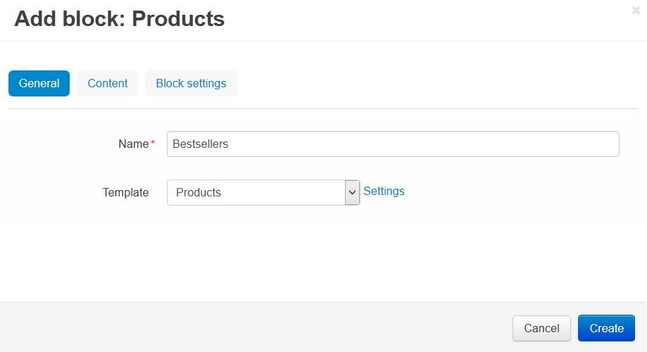Open the Content tab

point(107,83)
